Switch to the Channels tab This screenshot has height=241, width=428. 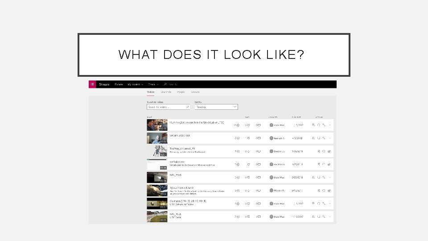(x=166, y=92)
